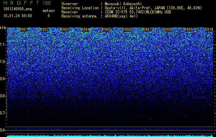Click the 1.0 frequency axis label
216x137 pixels.
[3, 62]
